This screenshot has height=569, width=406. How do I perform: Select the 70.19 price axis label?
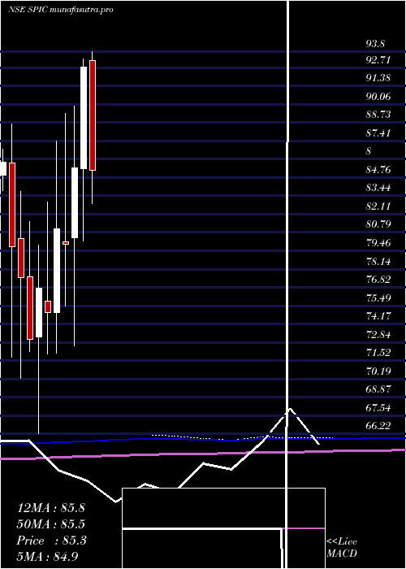[378, 371]
